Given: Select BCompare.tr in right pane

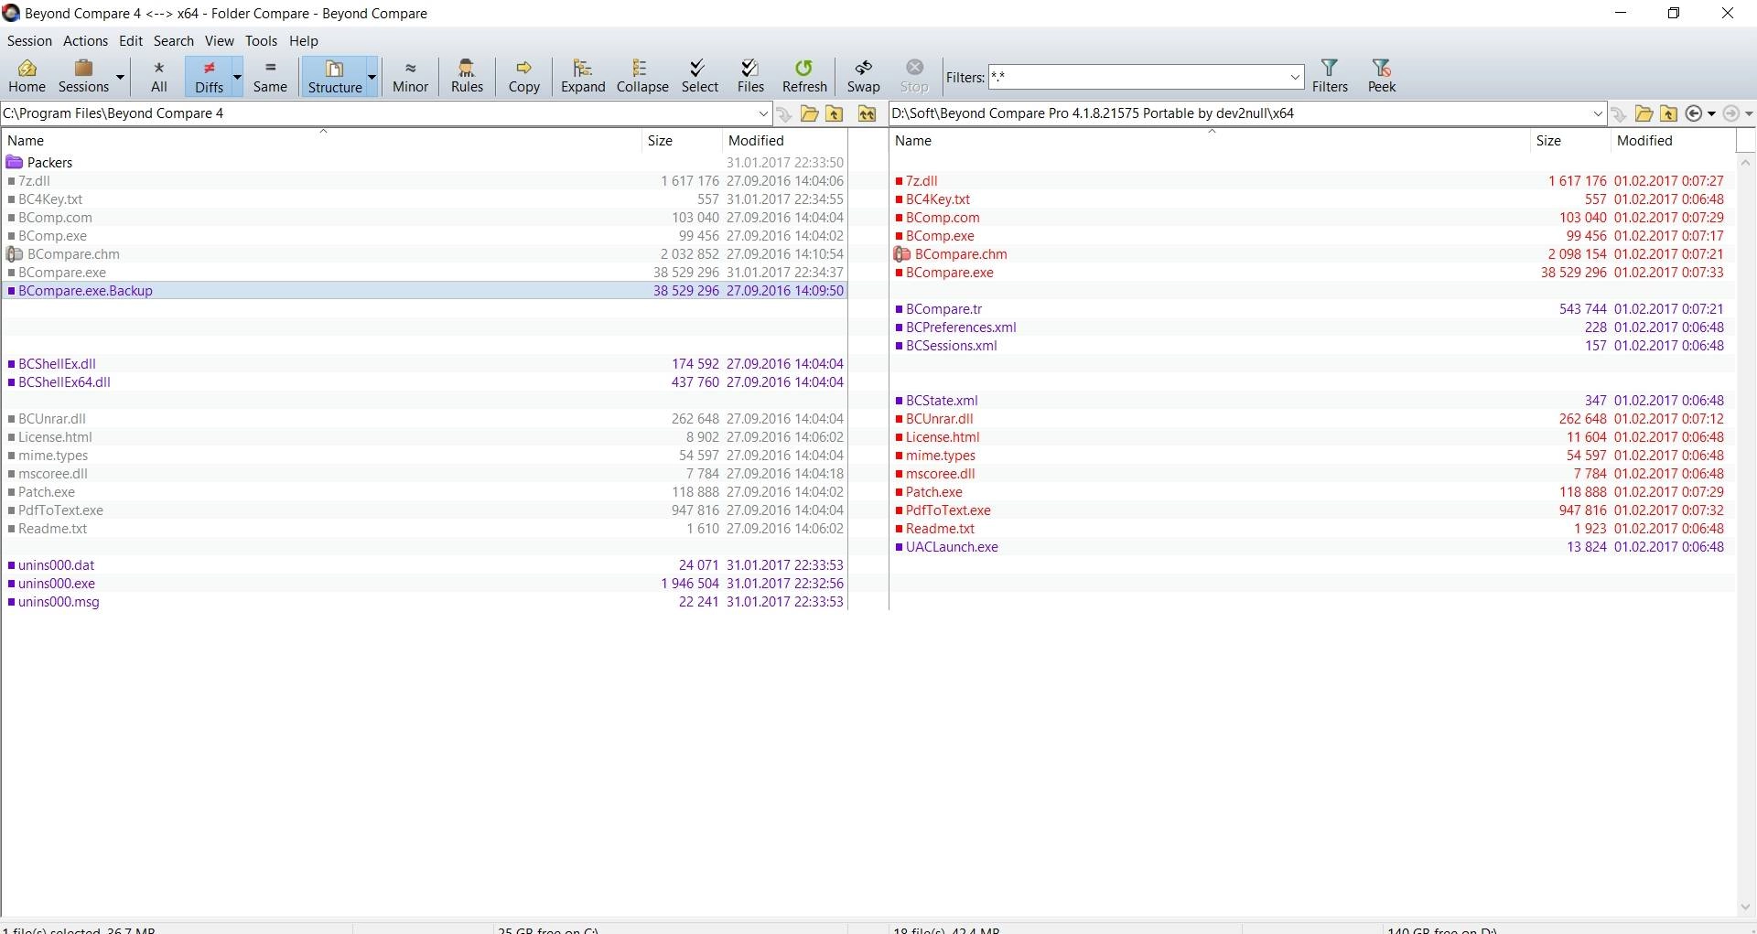Looking at the screenshot, I should pyautogui.click(x=1312, y=309).
